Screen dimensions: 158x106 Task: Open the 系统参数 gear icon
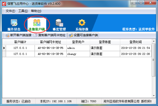tap(82, 23)
